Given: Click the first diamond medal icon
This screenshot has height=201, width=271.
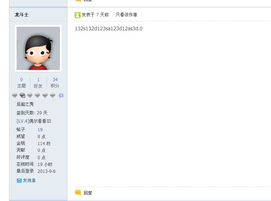Looking at the screenshot, I should (x=15, y=95).
